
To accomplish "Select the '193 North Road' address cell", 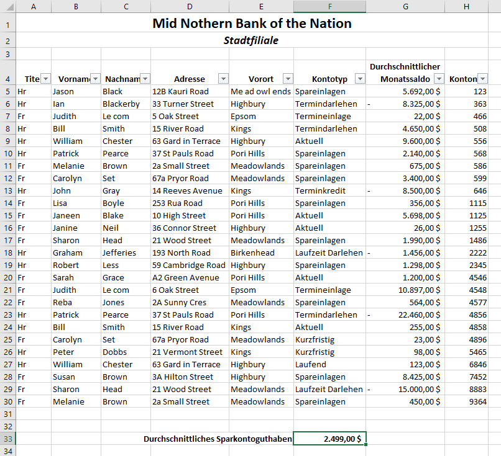I will [x=190, y=253].
